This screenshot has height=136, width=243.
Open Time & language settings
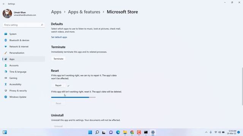(x=24, y=72)
